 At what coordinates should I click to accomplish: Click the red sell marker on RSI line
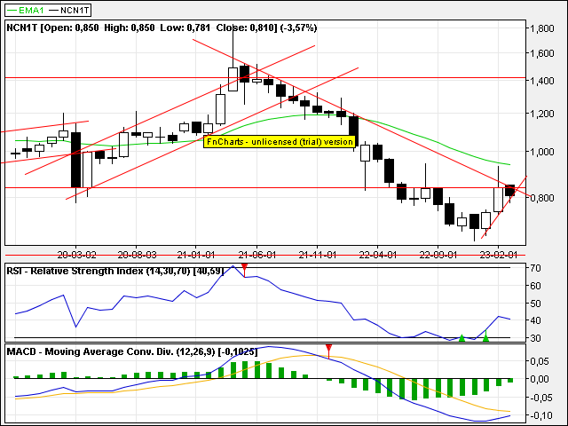point(245,270)
